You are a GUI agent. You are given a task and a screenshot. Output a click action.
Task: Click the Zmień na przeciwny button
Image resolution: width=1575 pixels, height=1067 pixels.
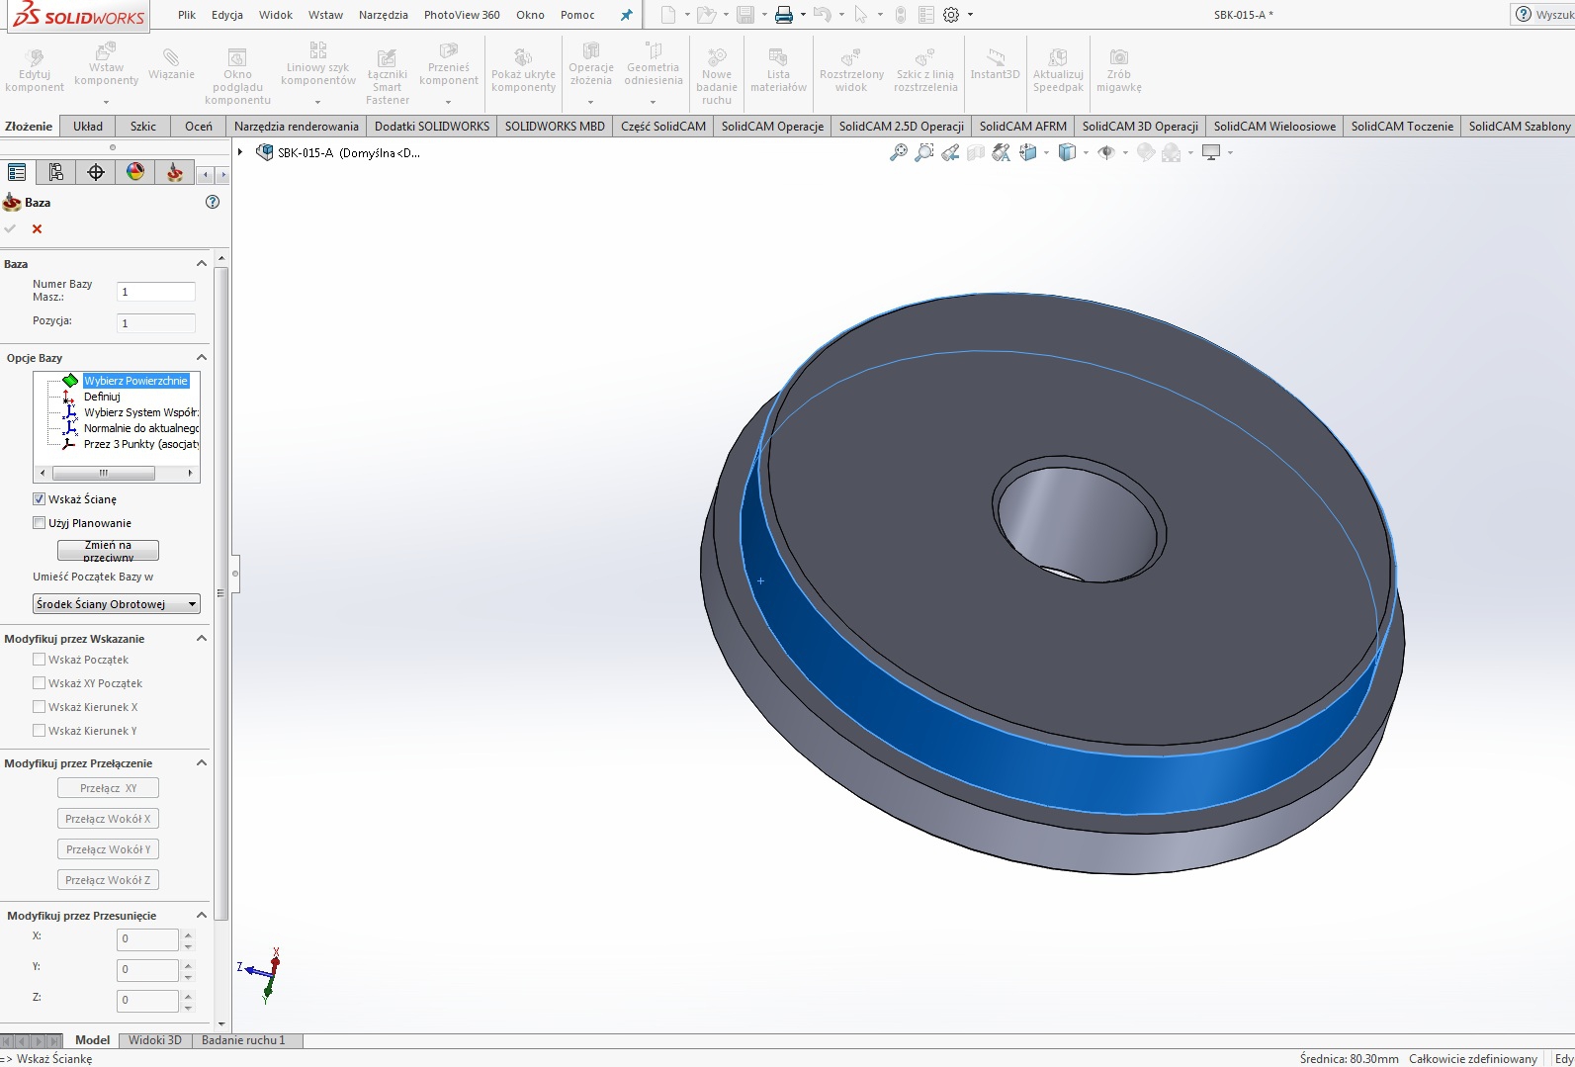[108, 551]
